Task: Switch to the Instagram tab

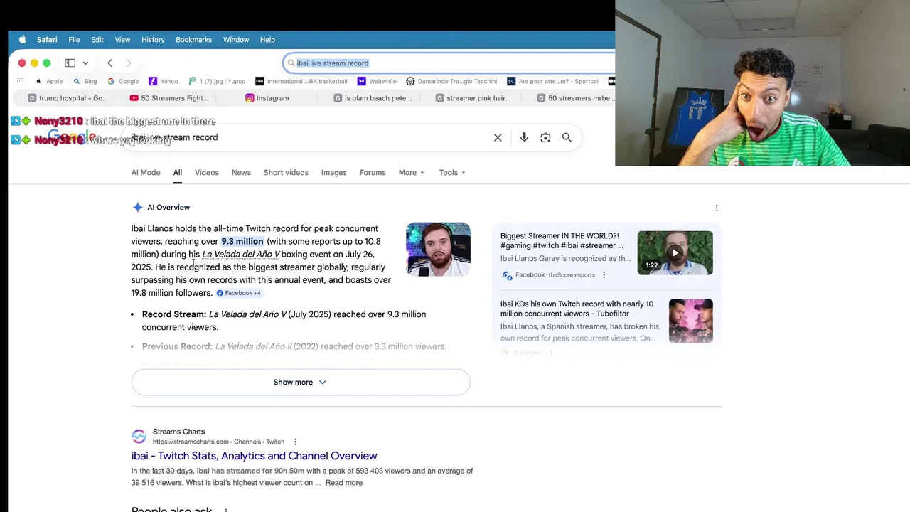Action: pos(267,98)
